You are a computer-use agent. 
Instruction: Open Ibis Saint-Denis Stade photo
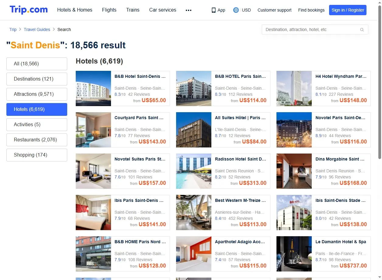pos(294,213)
